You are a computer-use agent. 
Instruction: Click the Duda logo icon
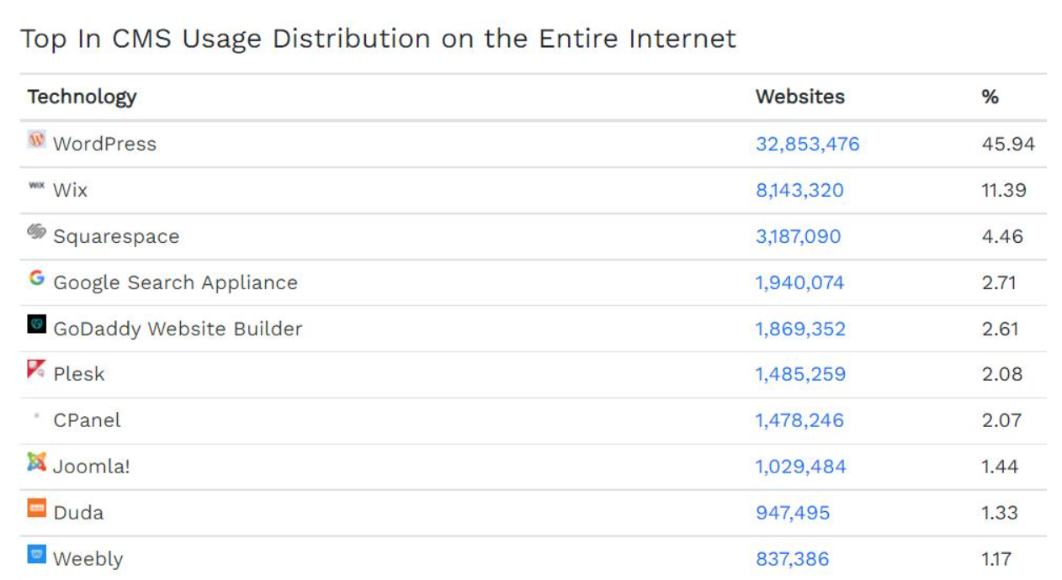coord(36,508)
